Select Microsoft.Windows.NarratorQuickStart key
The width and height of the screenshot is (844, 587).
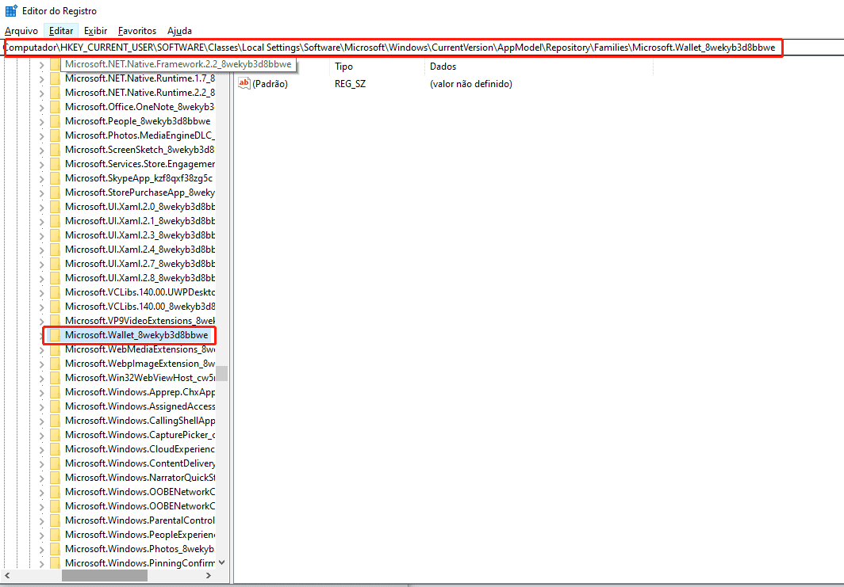click(140, 478)
